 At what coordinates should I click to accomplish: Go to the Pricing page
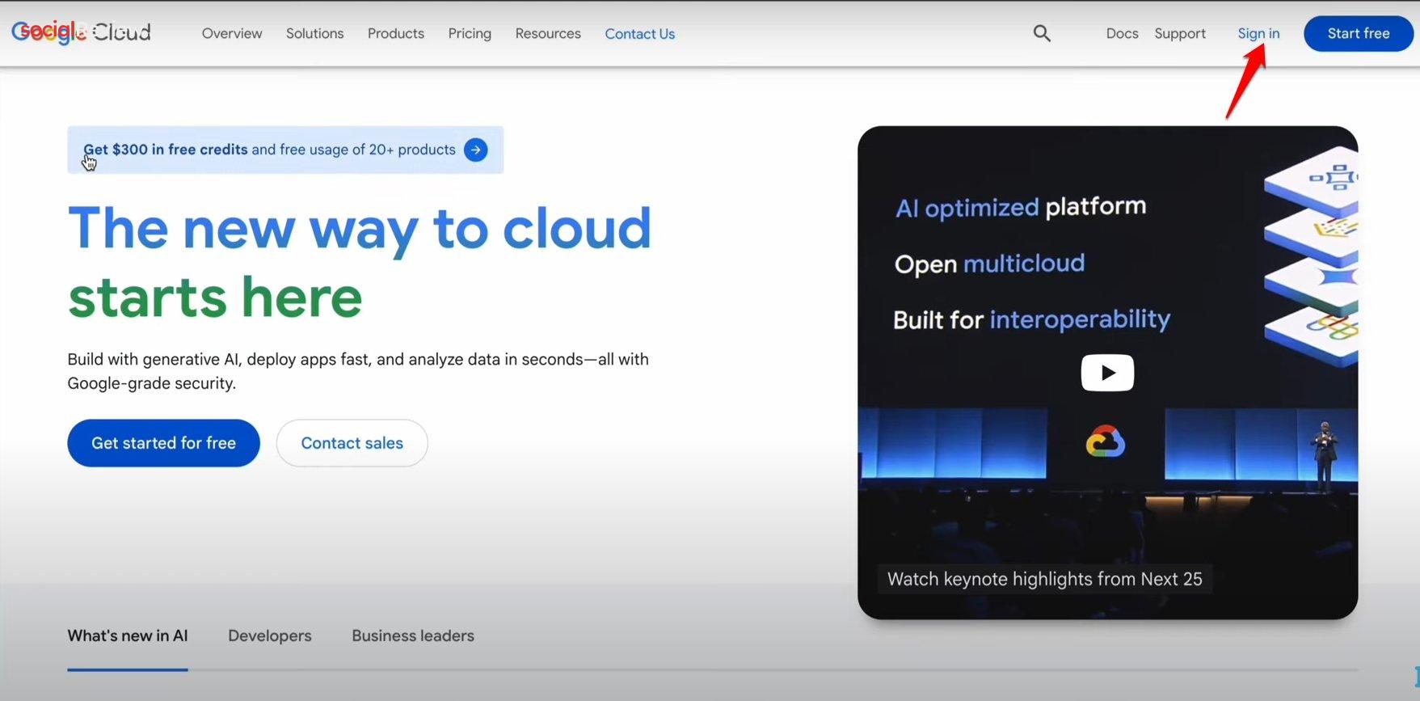click(470, 33)
